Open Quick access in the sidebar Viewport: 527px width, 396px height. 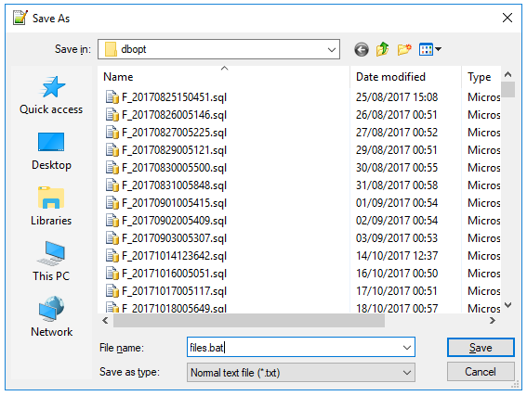coord(51,96)
